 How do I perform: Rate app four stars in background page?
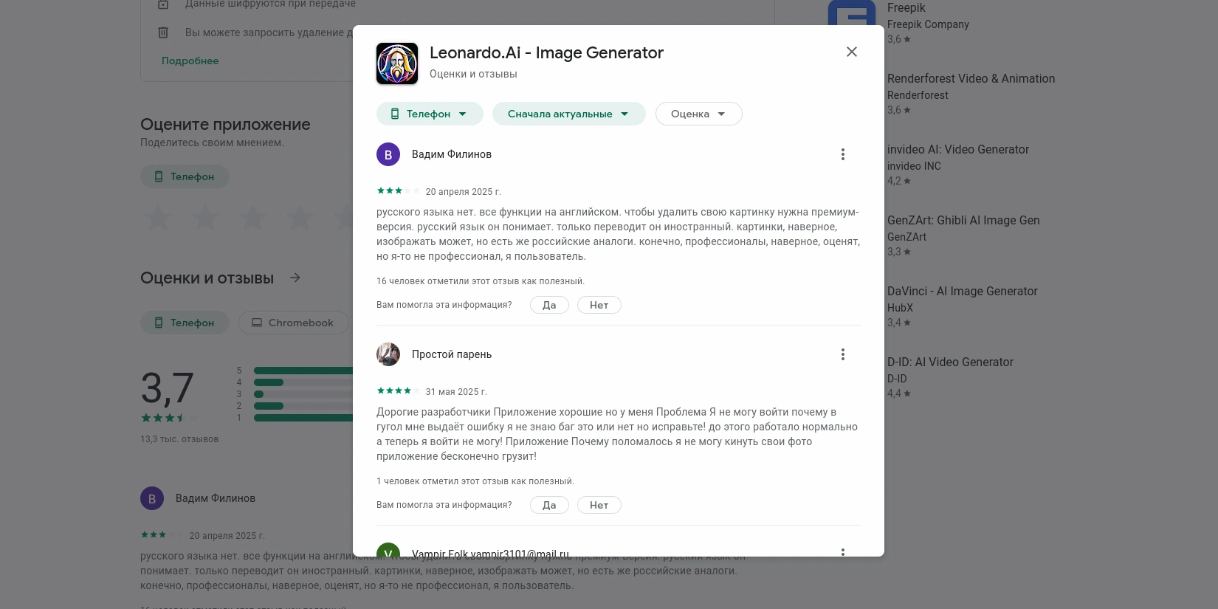tap(300, 218)
